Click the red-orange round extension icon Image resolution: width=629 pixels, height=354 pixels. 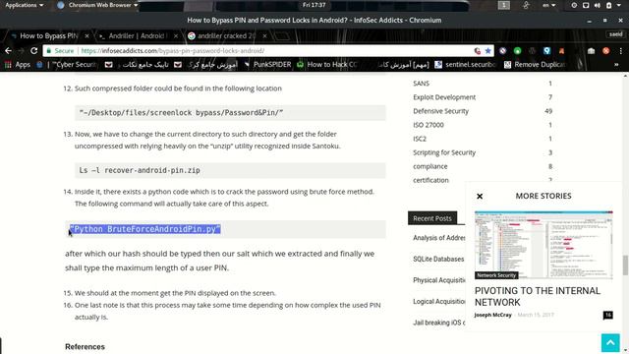coord(605,51)
